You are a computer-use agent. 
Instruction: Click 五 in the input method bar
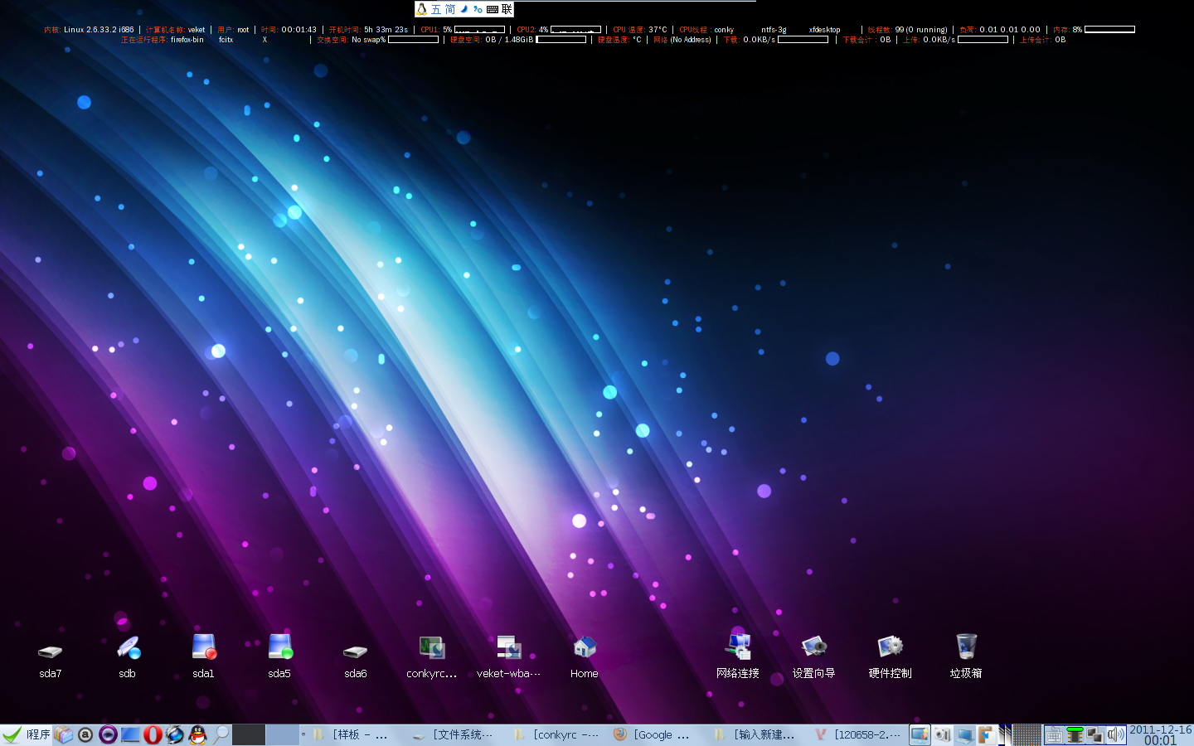pos(436,9)
